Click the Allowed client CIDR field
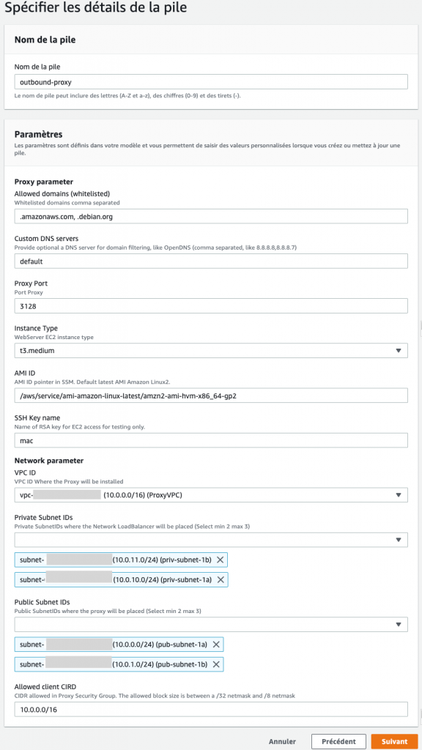 (x=211, y=709)
